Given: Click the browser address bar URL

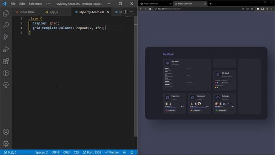Looking at the screenshot, I should click(169, 9).
